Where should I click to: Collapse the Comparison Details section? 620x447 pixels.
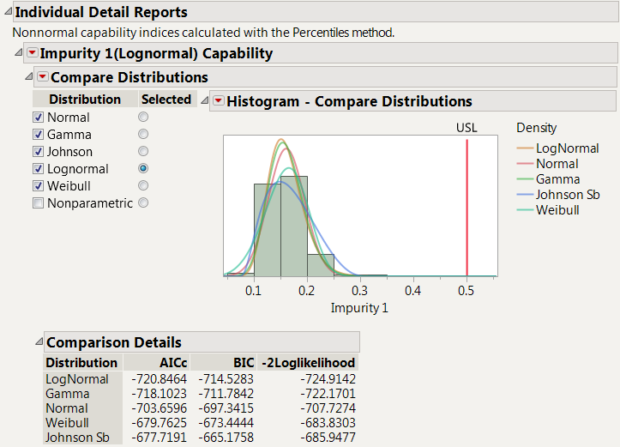pos(39,341)
